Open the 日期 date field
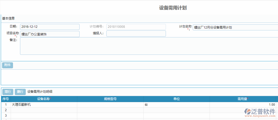The image size is (278, 120). [x=50, y=27]
